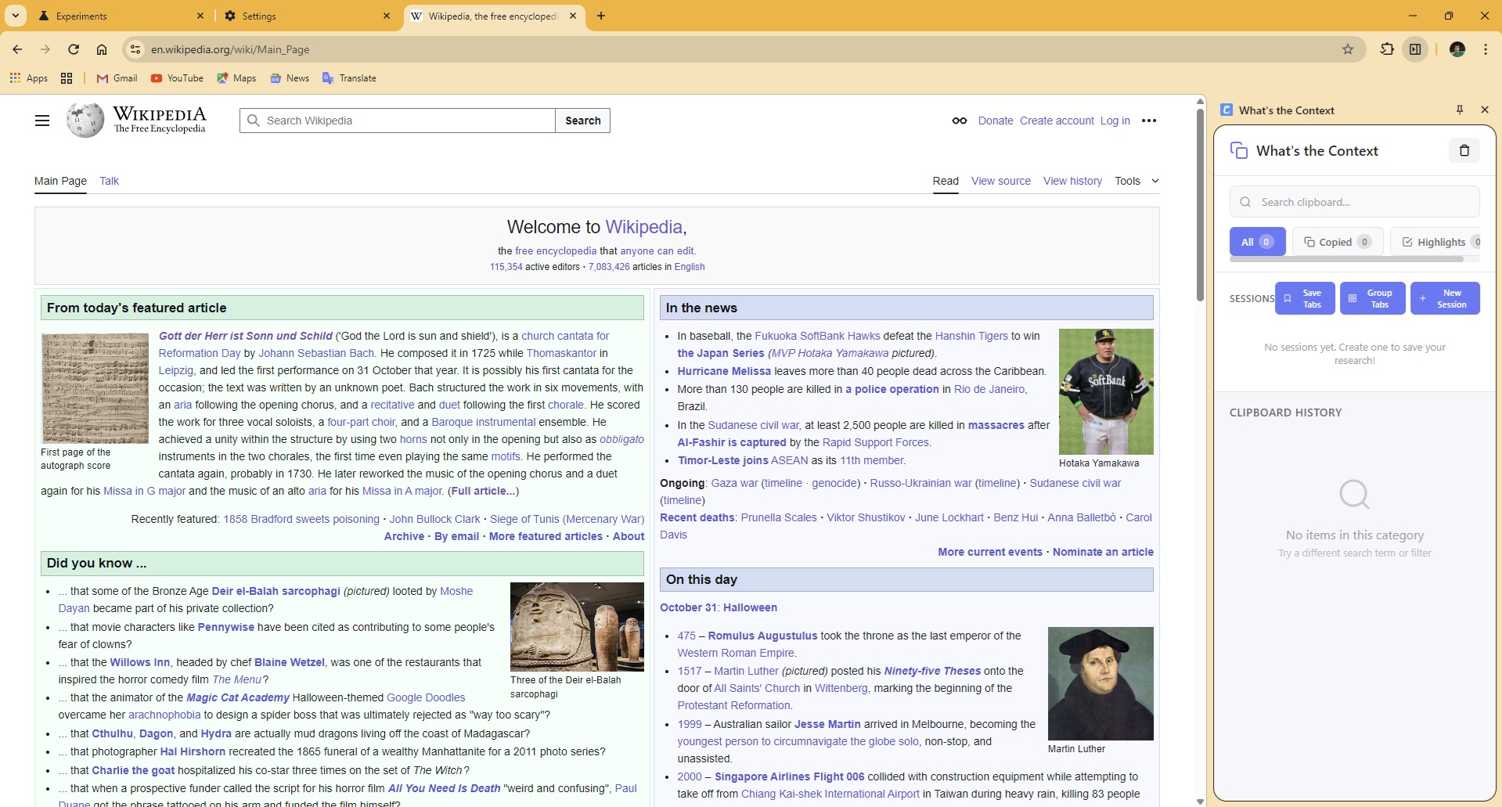Open the Deir el-Balah sarcophagi image
Viewport: 1502px width, 807px height.
coord(577,627)
